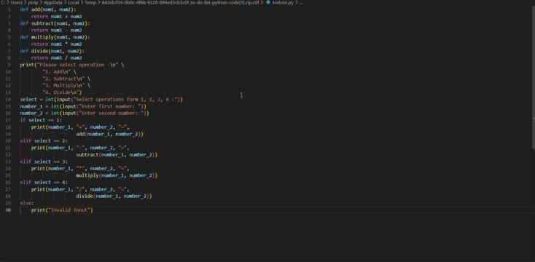Image resolution: width=535 pixels, height=262 pixels.
Task: Open the ptrip breadcrumb segment
Action: tap(33, 2)
